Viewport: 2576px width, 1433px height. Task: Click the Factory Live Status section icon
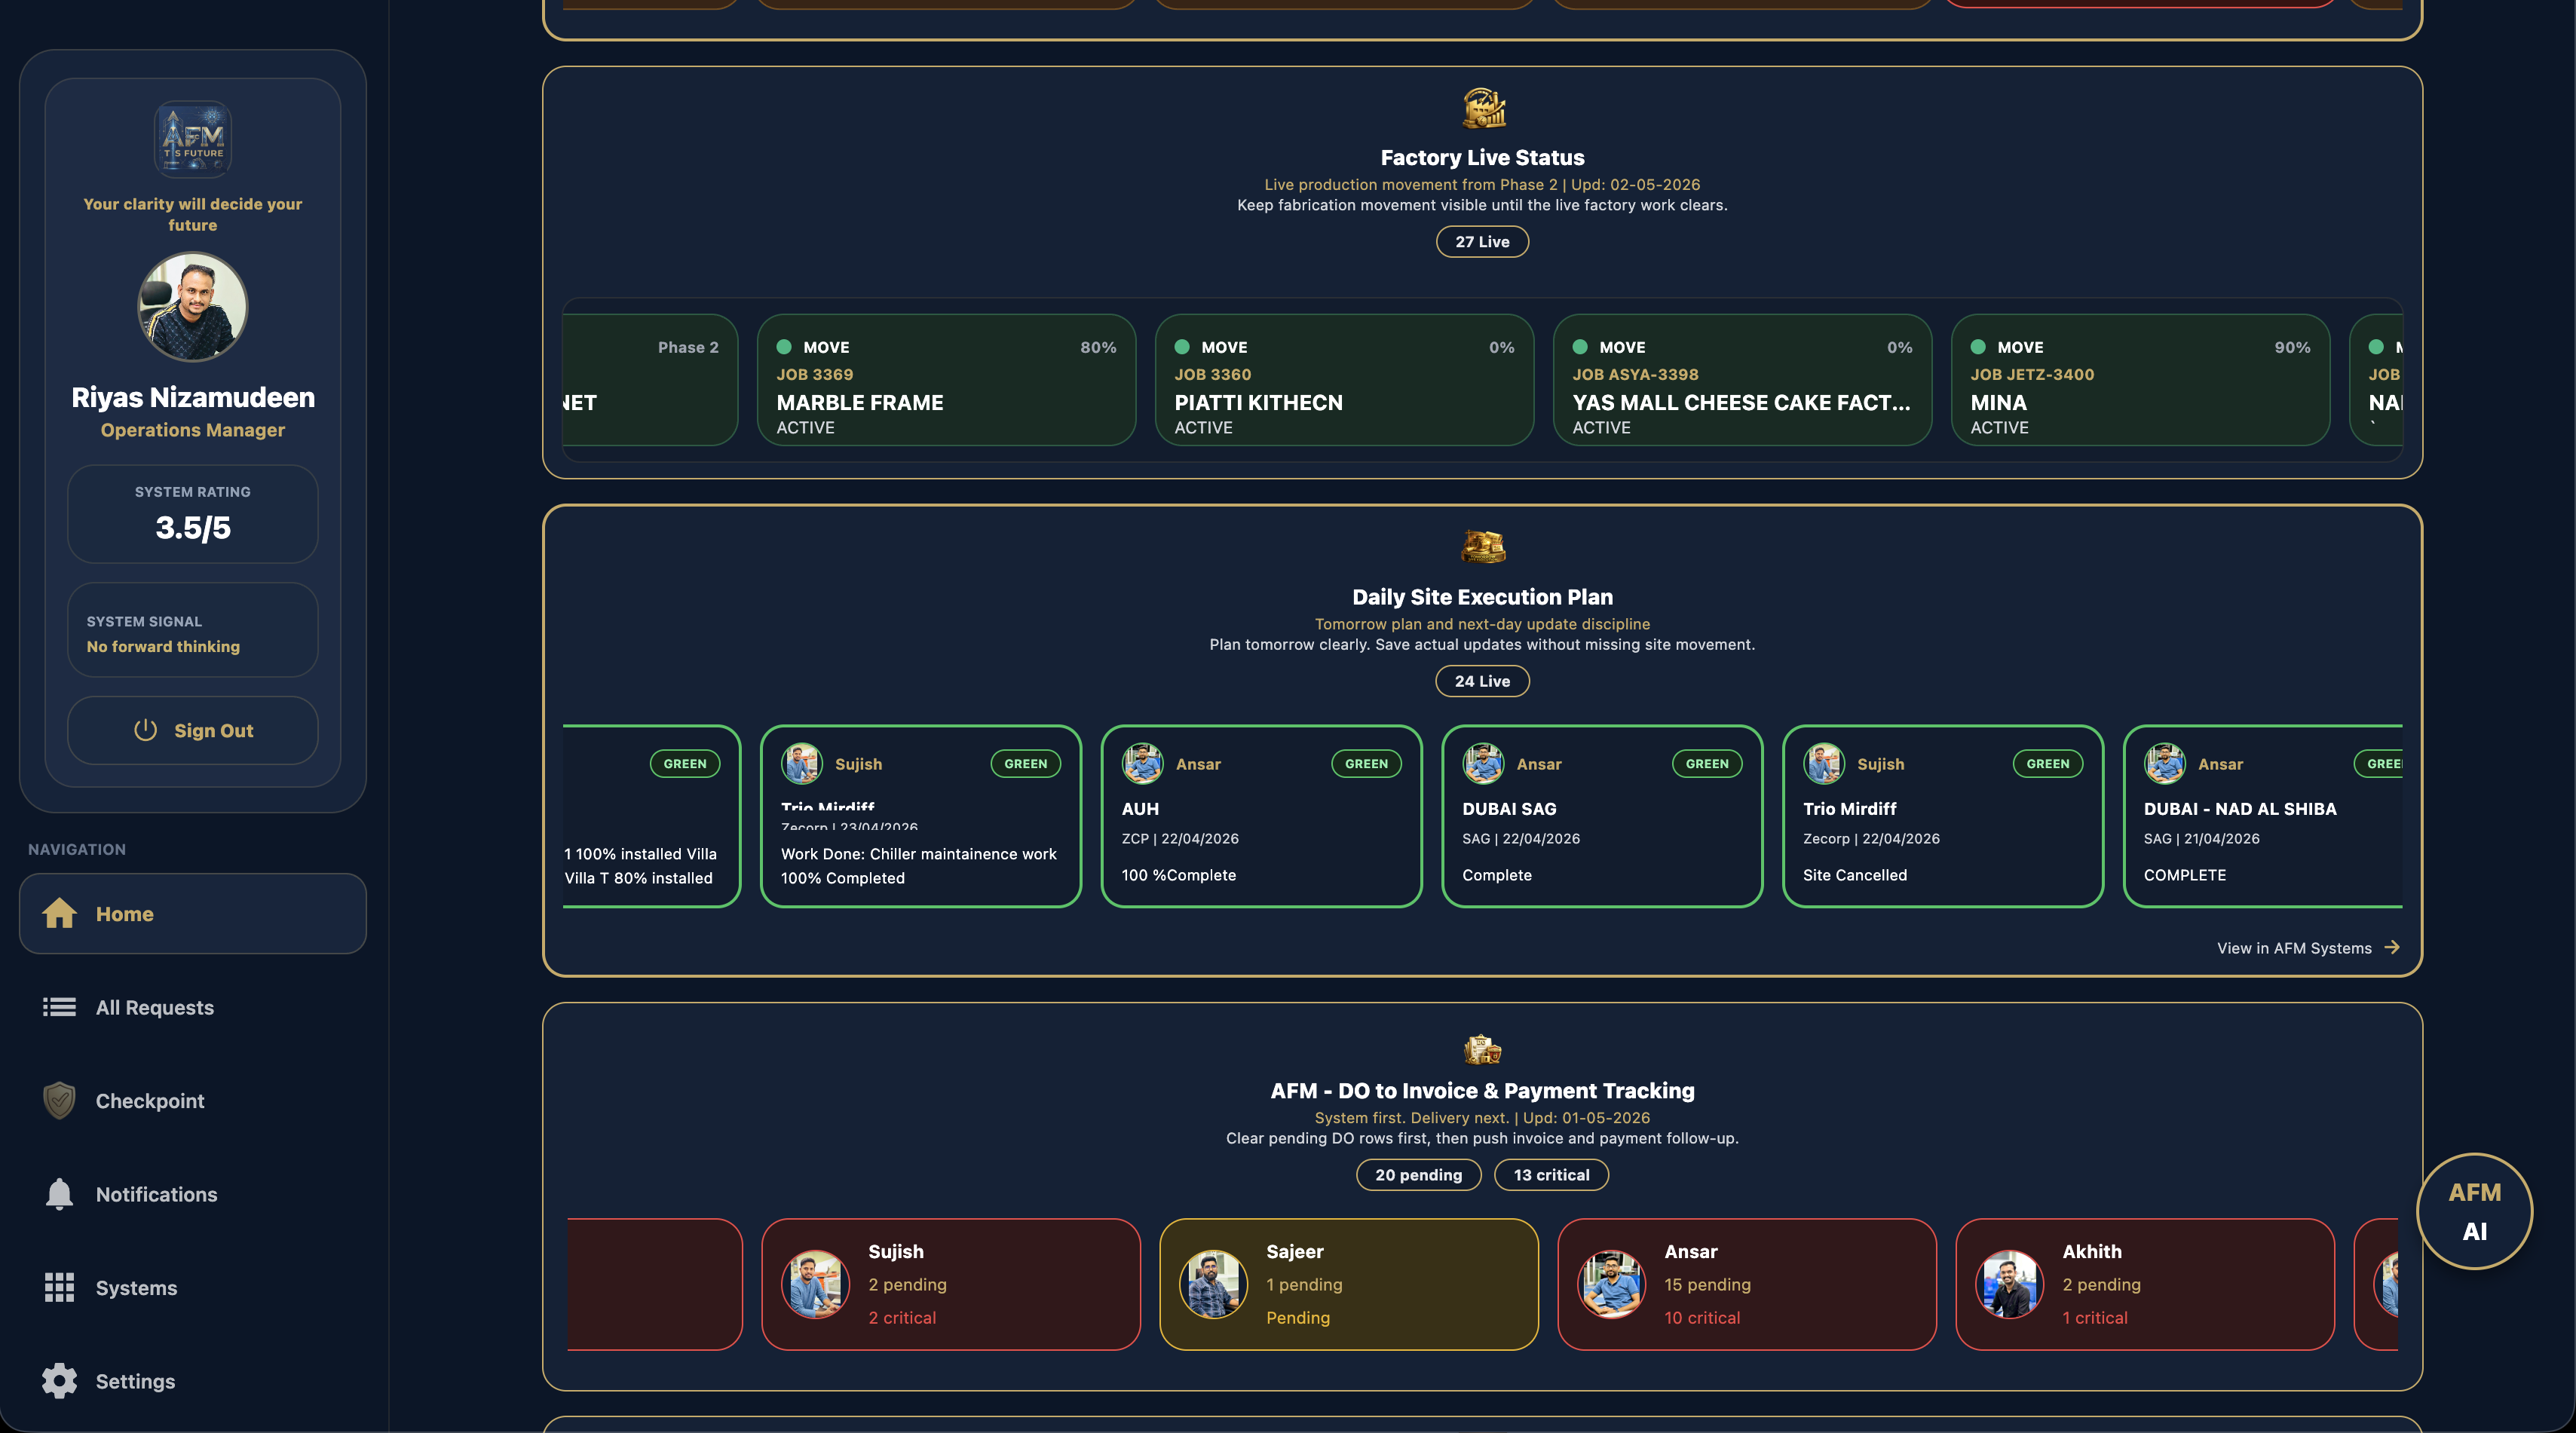[x=1483, y=108]
